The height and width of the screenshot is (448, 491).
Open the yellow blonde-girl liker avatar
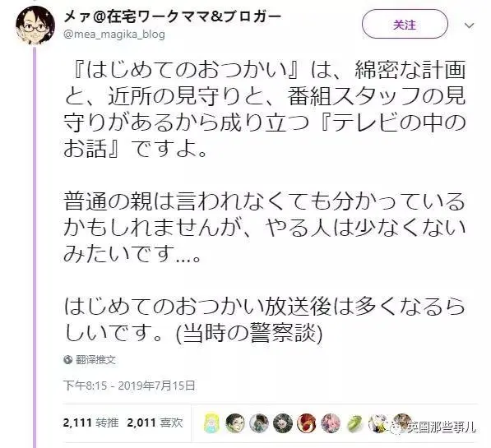click(x=211, y=423)
